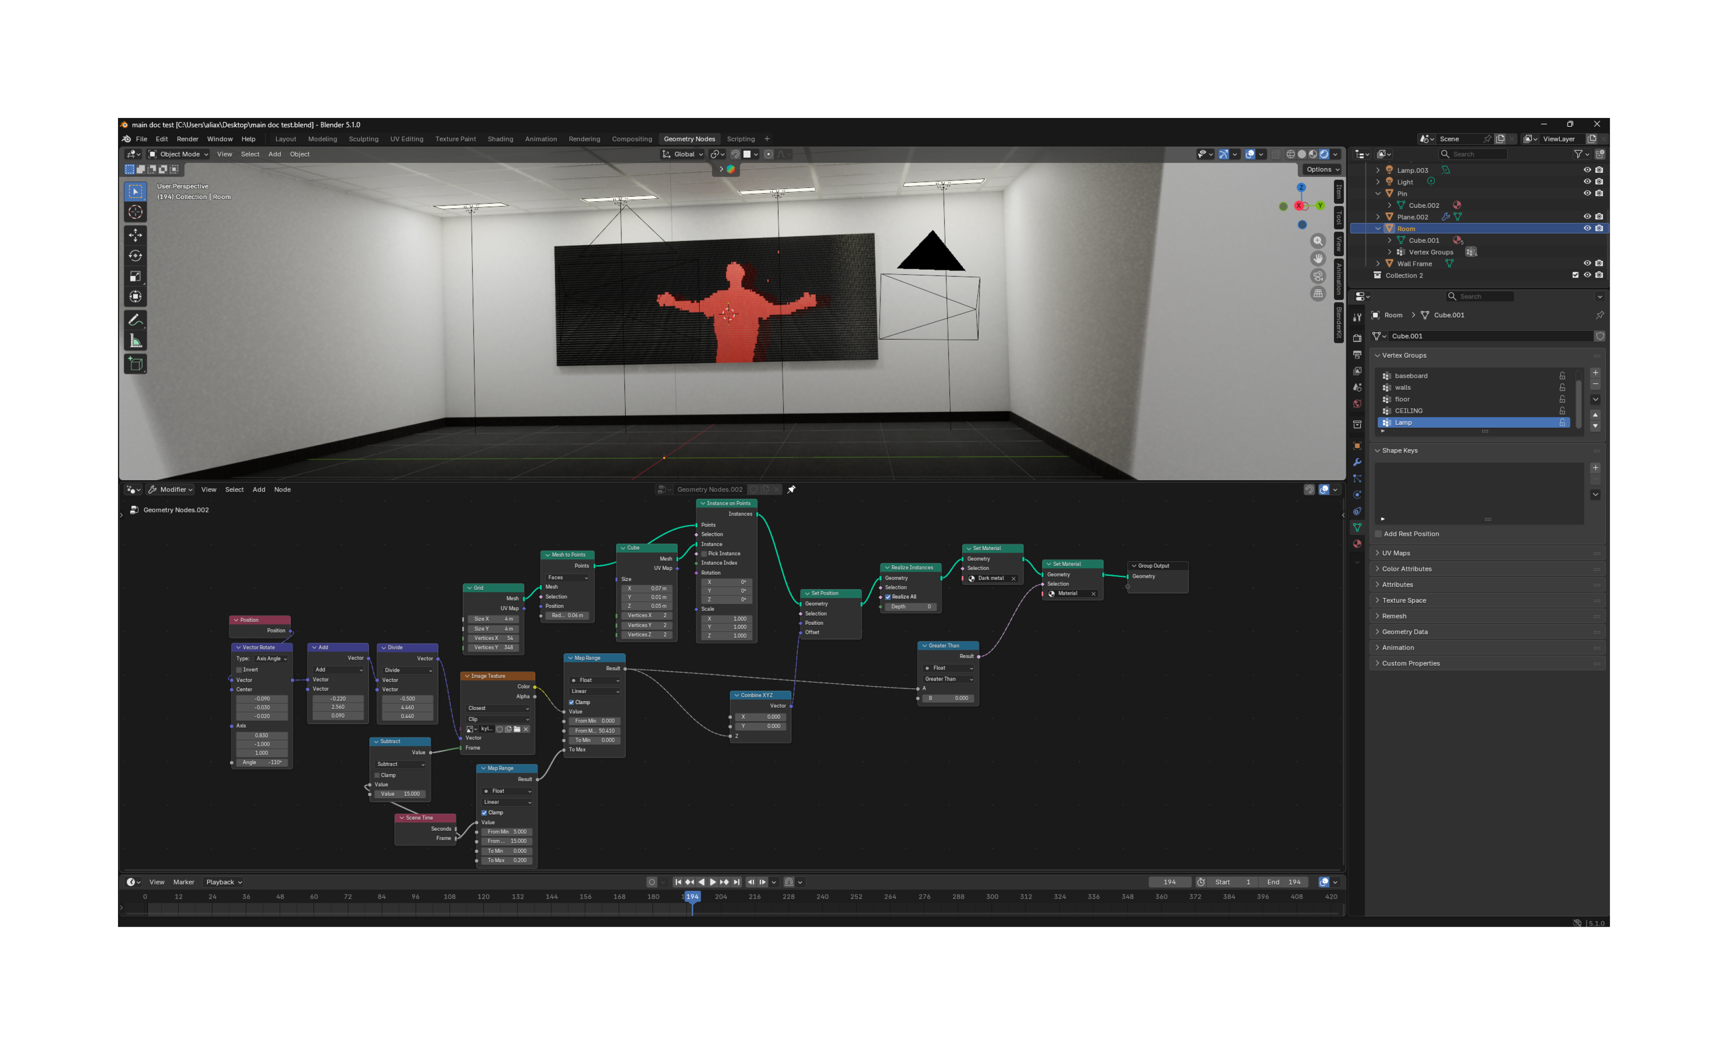
Task: Click the Dark metal material field
Action: point(991,579)
